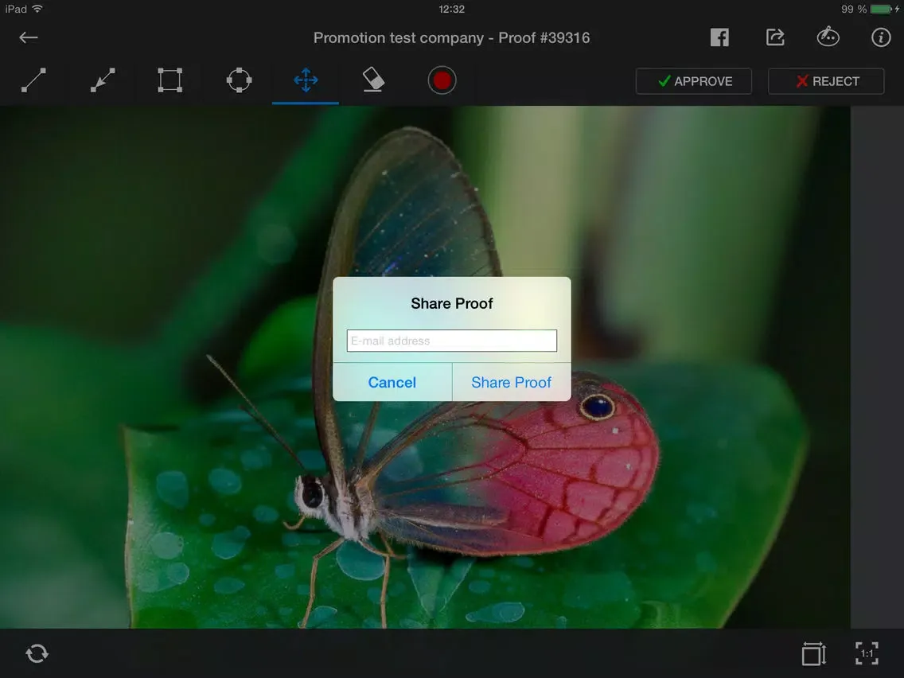
Task: Focus the E-mail address field
Action: pos(452,341)
